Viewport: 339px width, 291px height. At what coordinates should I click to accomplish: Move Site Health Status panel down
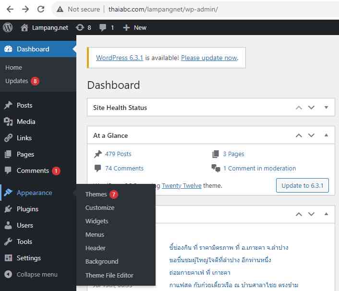[311, 108]
